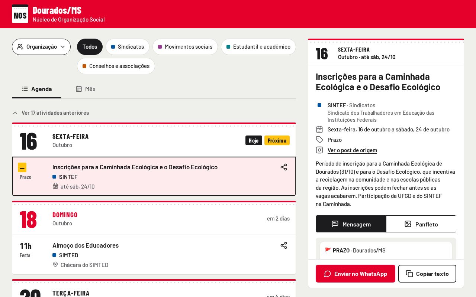Click the SINTEF blue square in details panel
476x297 pixels.
(319, 105)
